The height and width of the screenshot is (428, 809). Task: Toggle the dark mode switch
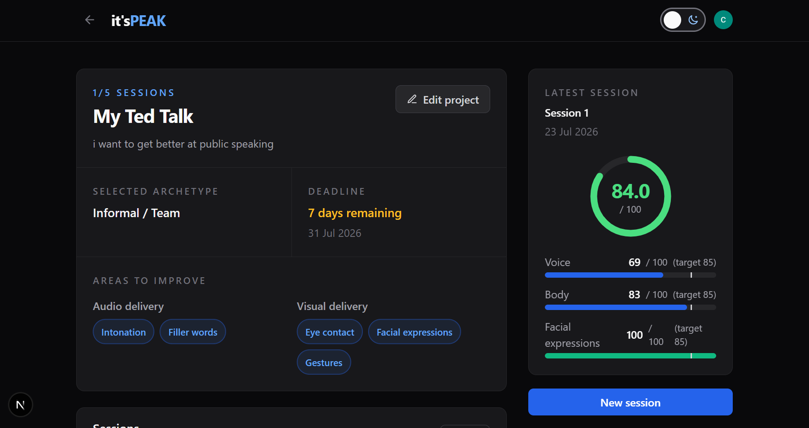(x=683, y=20)
